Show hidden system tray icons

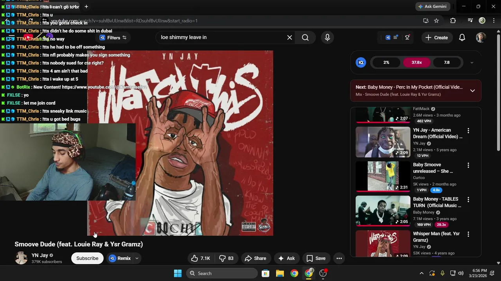[422, 273]
